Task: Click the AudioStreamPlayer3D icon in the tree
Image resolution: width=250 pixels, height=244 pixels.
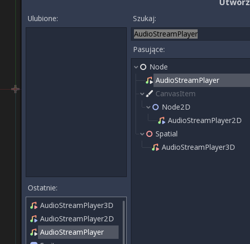Action: [156, 147]
